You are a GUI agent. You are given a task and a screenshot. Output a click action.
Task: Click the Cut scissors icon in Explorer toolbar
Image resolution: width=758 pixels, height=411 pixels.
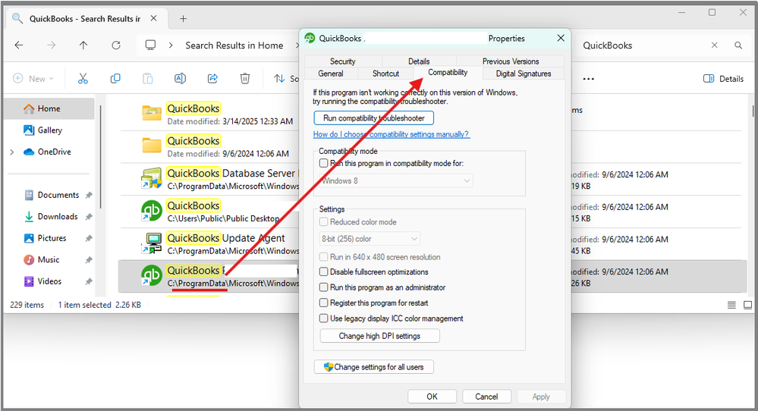pyautogui.click(x=83, y=78)
